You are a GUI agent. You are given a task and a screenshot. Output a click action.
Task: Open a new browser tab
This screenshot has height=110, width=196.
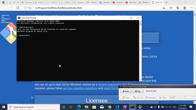[166, 2]
